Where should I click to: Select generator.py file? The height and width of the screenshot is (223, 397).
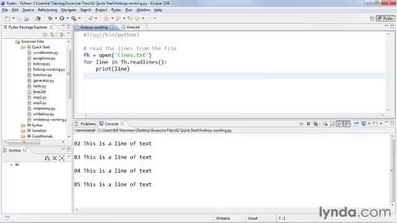tap(43, 81)
